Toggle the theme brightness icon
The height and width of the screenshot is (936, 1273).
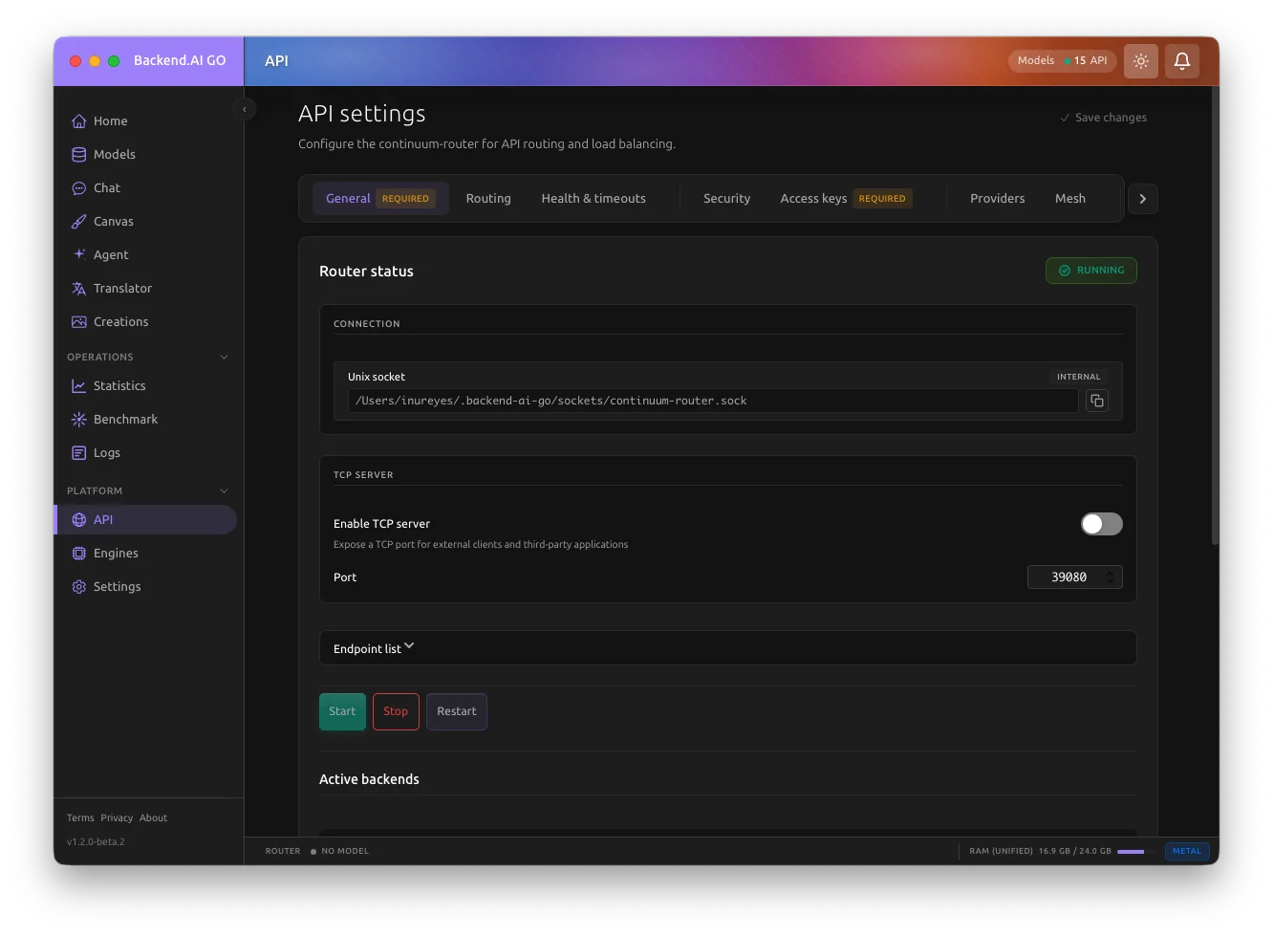[1140, 60]
